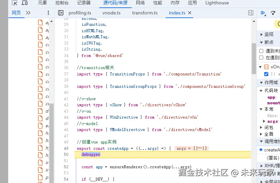This screenshot has height=183, width=280.
Task: Switch to the profiling.ts file tab
Action: pos(80,13)
